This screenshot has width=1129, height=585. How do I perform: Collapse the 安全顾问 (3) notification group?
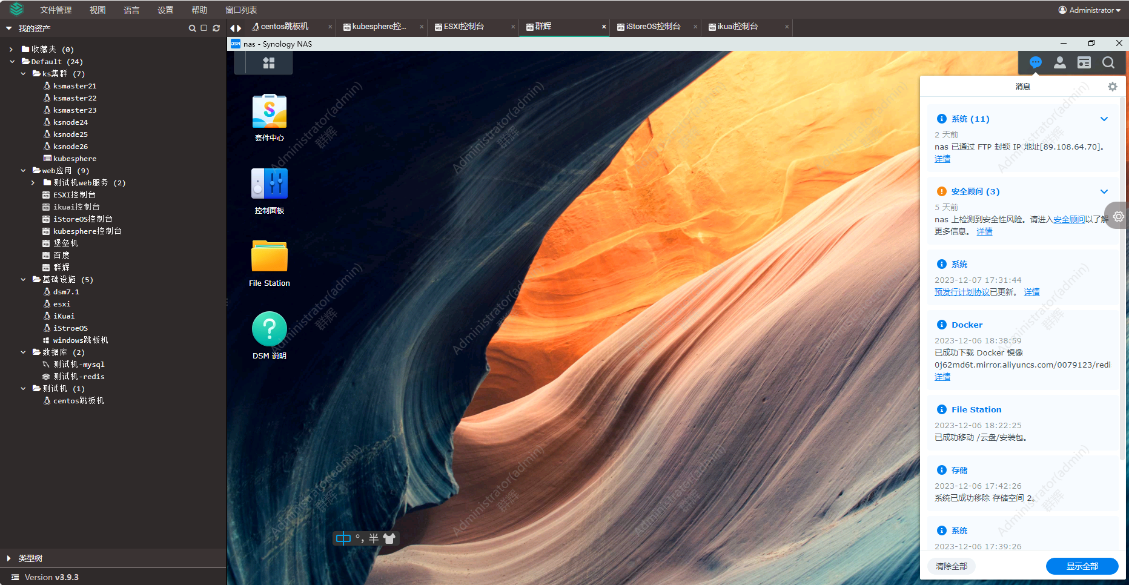click(x=1104, y=192)
